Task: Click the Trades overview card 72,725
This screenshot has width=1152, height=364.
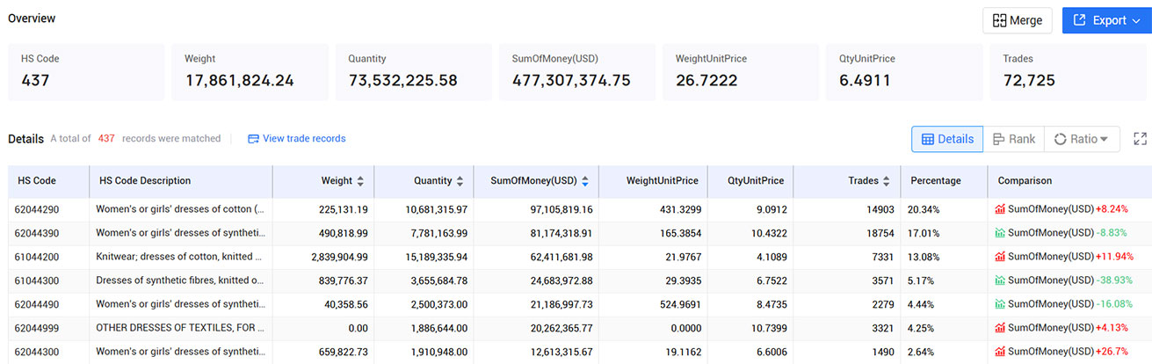Action: pyautogui.click(x=1068, y=71)
